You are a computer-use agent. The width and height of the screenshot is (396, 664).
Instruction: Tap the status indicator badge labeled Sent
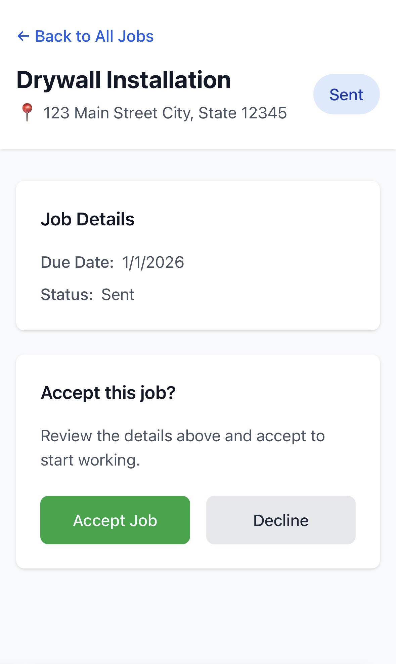point(346,94)
